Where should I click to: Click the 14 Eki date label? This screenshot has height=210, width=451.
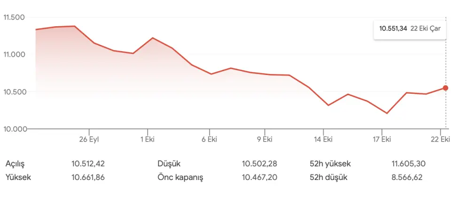point(323,139)
